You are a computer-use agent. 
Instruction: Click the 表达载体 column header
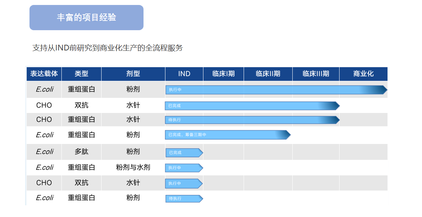point(44,74)
